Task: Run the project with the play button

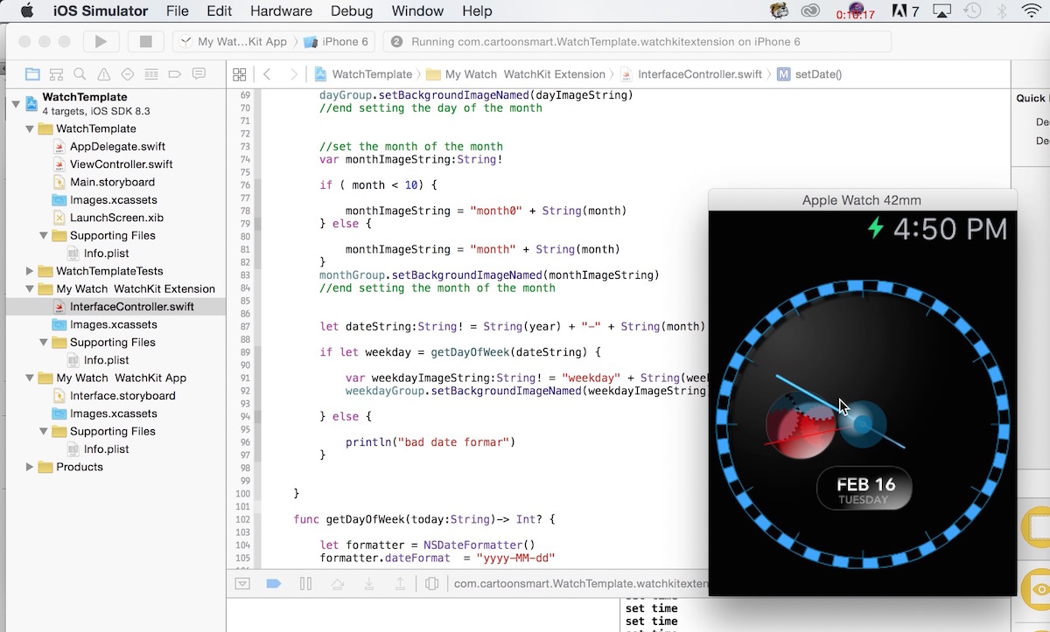Action: (101, 41)
